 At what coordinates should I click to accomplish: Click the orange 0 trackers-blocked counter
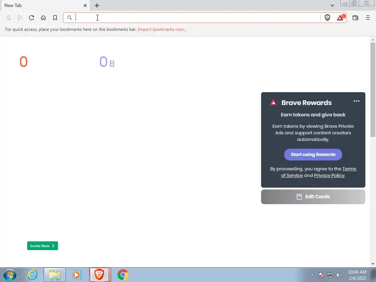23,62
